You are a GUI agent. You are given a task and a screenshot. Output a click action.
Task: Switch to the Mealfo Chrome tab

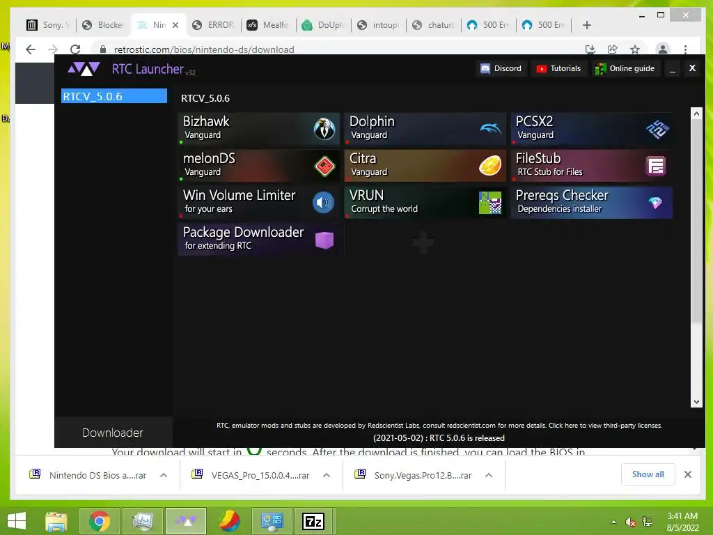268,25
